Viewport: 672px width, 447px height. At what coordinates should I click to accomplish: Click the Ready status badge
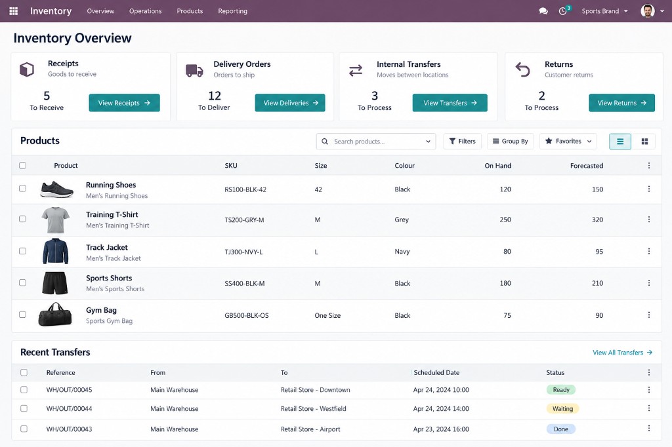pyautogui.click(x=561, y=389)
